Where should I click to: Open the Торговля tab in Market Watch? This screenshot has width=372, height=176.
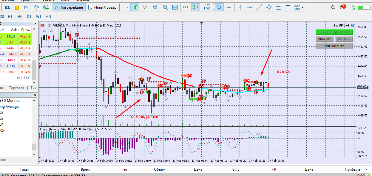tap(17, 88)
